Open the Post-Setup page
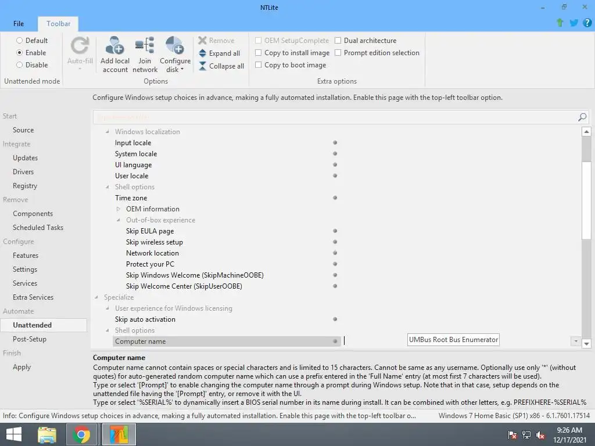The height and width of the screenshot is (446, 595). (x=30, y=339)
